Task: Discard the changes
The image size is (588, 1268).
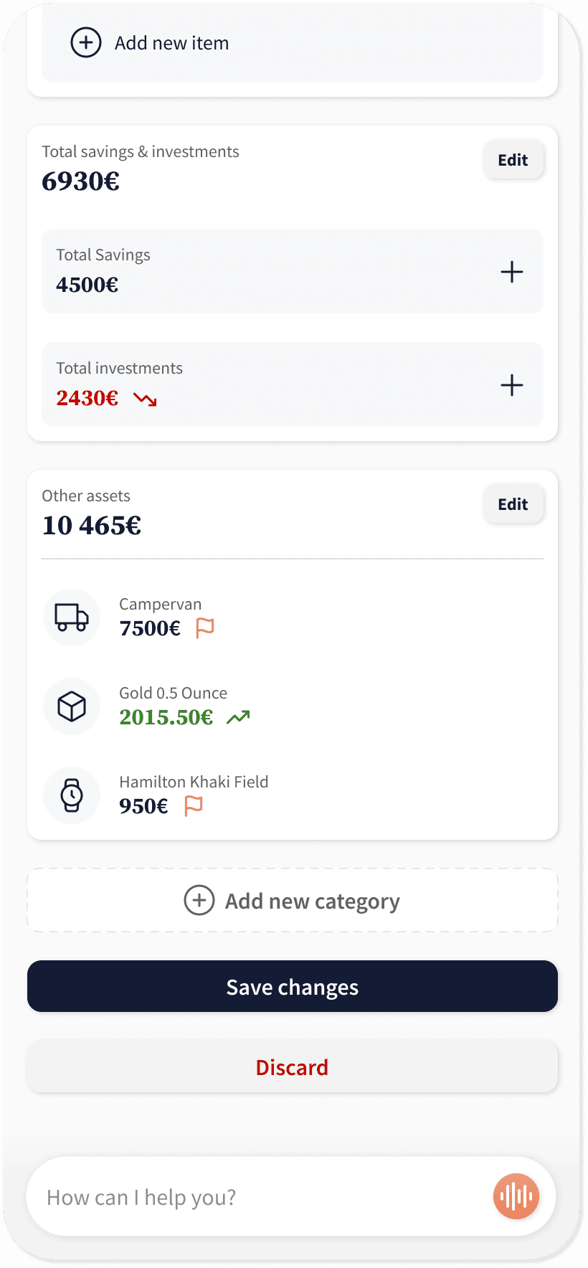Action: (x=293, y=1066)
